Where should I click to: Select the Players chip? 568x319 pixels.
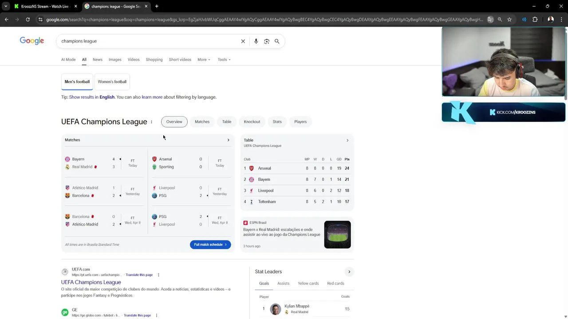click(x=300, y=121)
